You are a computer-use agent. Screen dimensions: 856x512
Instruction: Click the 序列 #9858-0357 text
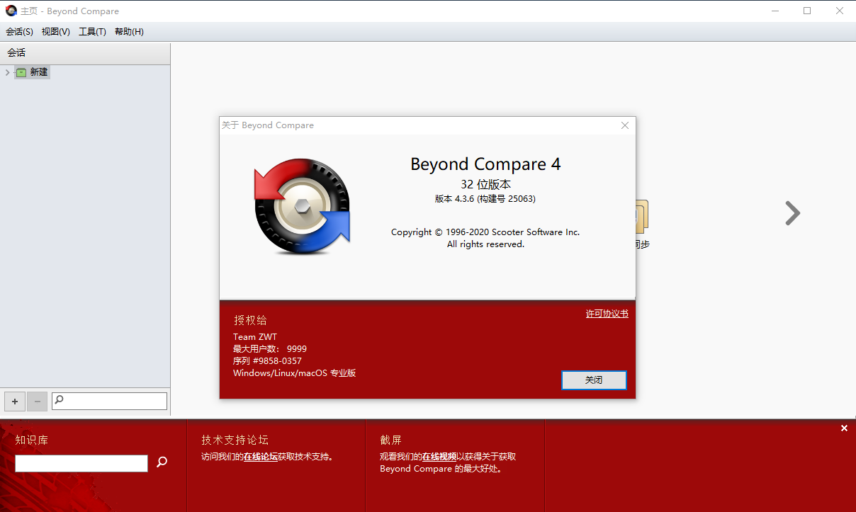pyautogui.click(x=267, y=361)
